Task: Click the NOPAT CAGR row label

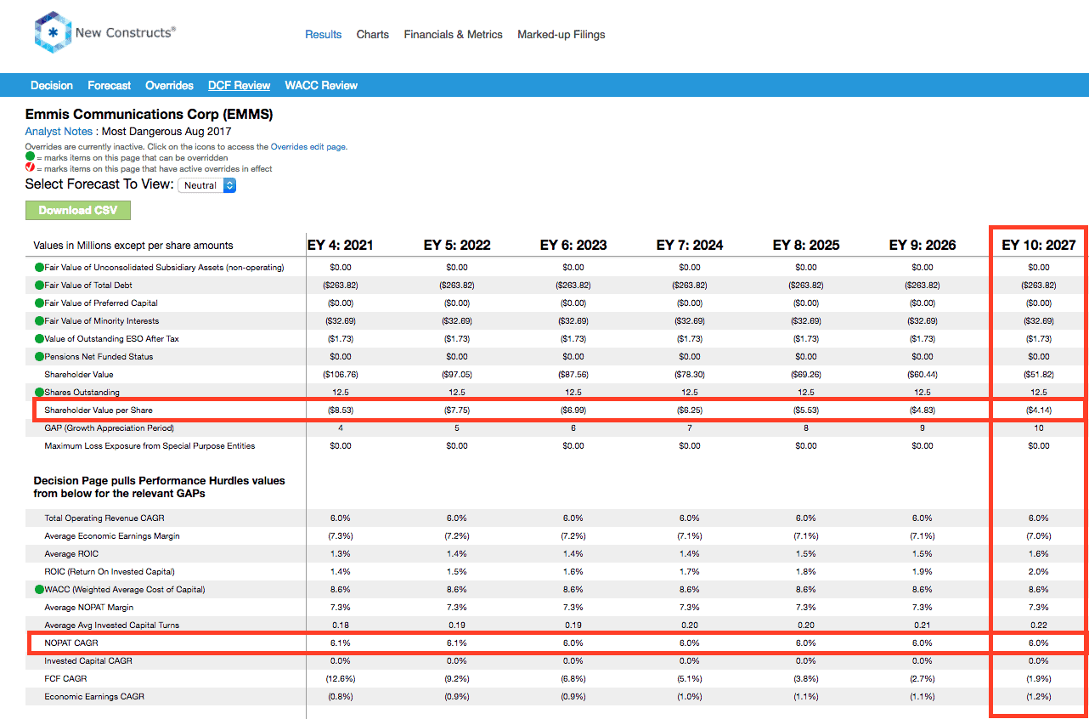Action: coord(71,643)
